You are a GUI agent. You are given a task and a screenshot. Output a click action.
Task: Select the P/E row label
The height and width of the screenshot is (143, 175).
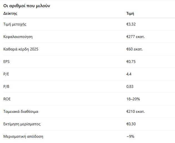pyautogui.click(x=6, y=74)
